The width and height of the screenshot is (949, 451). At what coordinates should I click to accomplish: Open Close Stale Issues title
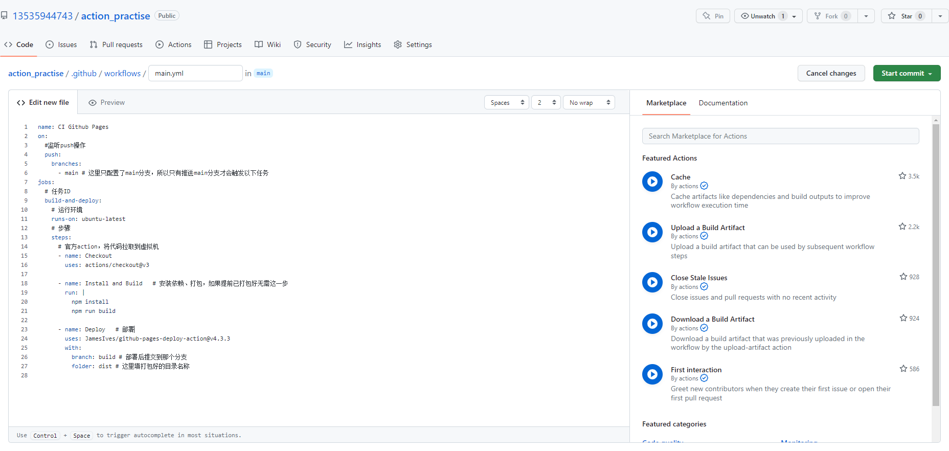coord(699,278)
